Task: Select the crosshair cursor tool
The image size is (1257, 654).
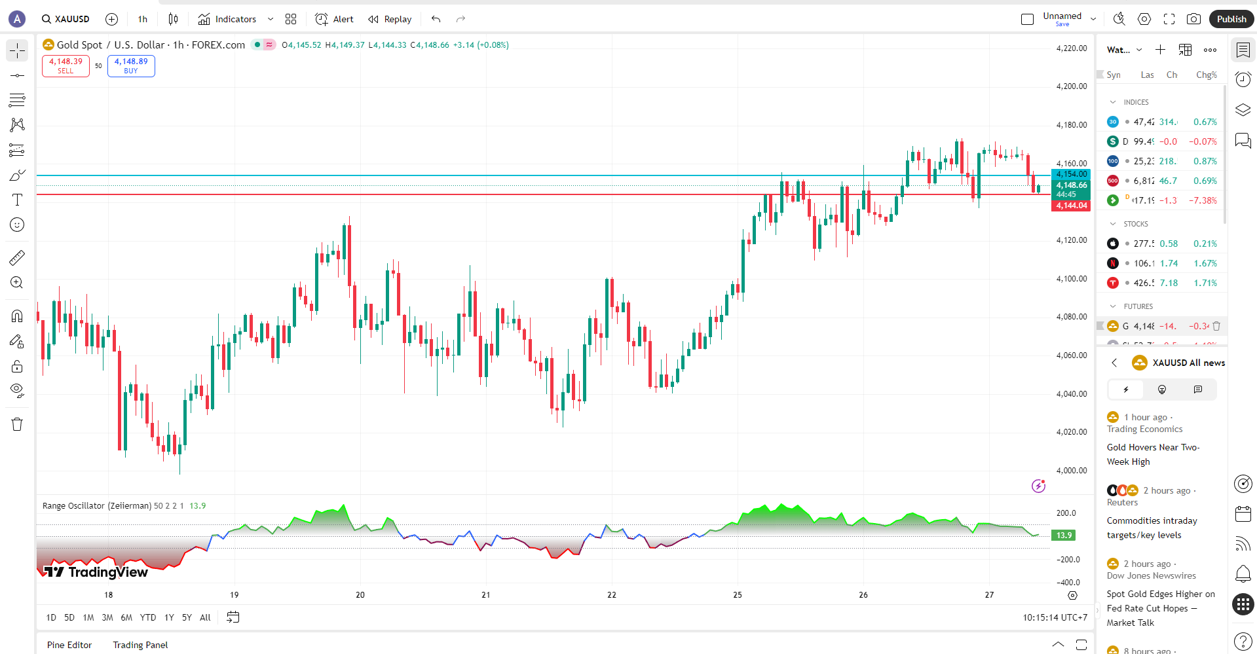Action: 17,50
